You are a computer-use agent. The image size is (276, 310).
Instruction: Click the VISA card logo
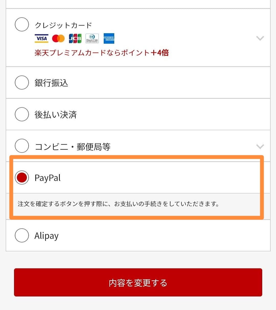[41, 38]
